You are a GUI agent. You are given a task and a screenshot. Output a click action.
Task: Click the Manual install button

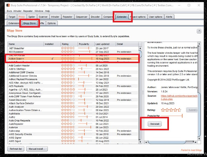(x=37, y=149)
